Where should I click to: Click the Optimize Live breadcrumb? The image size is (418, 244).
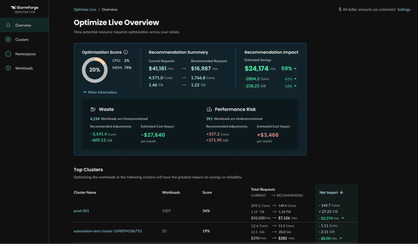click(85, 9)
